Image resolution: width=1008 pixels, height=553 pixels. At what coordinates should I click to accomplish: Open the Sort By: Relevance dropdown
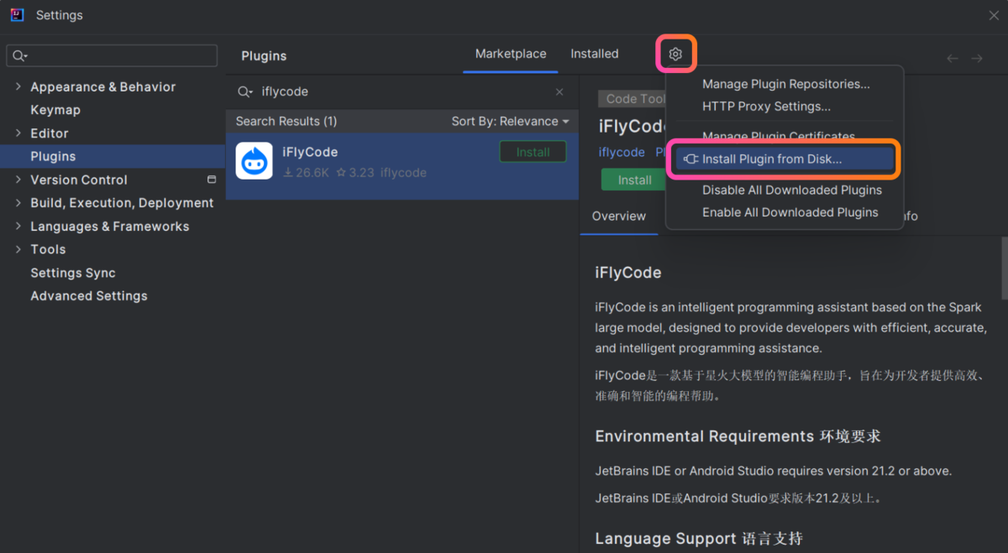pos(510,122)
